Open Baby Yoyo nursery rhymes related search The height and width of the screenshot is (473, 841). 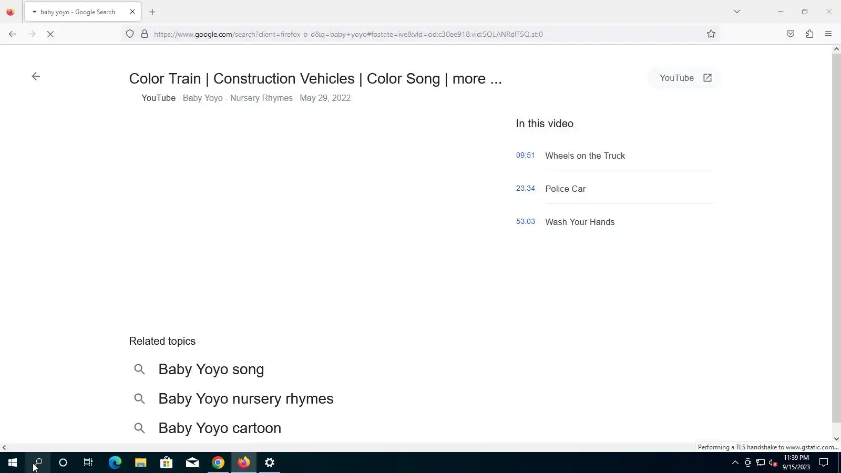click(x=245, y=399)
